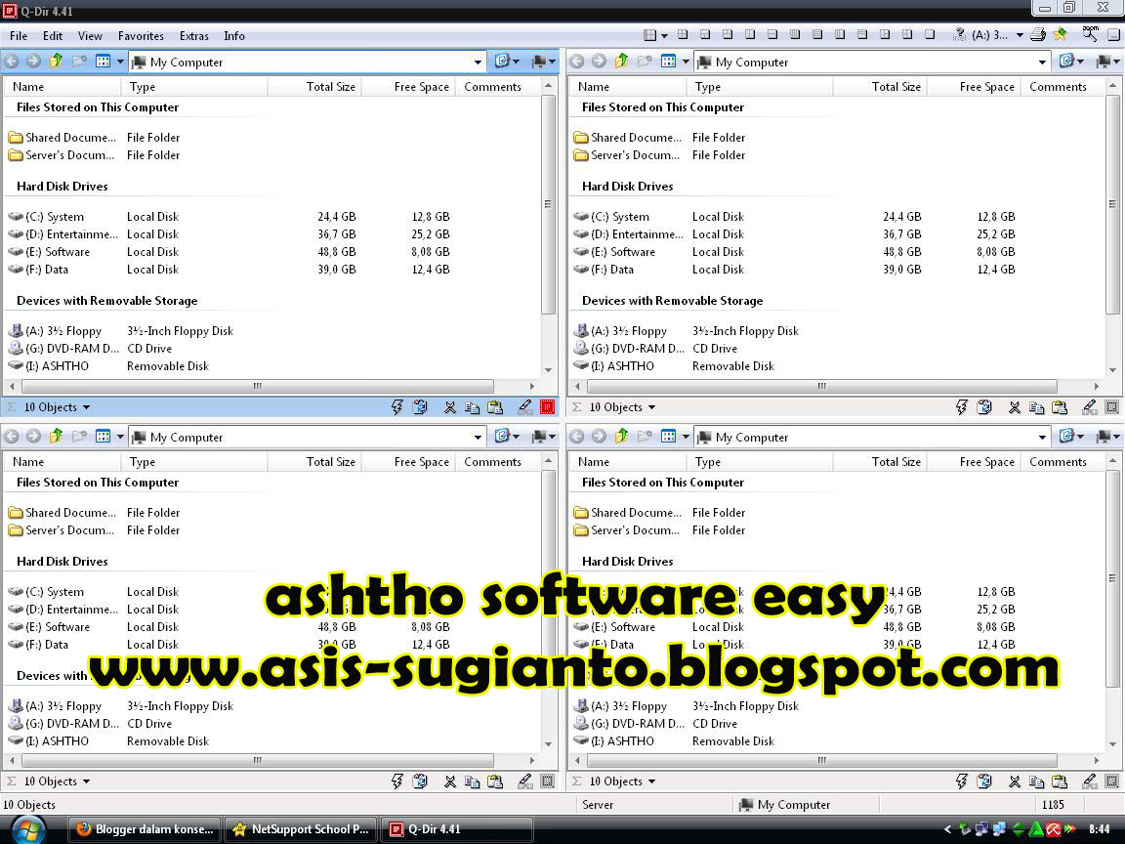Image resolution: width=1125 pixels, height=844 pixels.
Task: Expand view mode dropdown in top-left pane
Action: 120,63
